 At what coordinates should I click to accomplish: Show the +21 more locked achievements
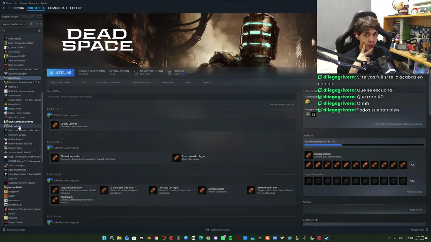412,181
